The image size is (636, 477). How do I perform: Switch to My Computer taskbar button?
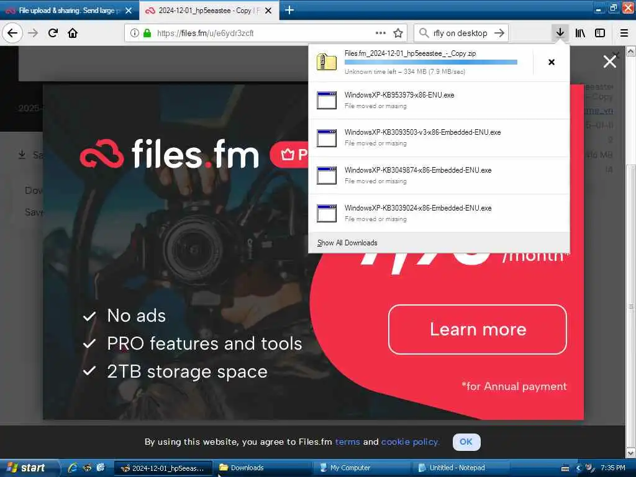pyautogui.click(x=361, y=468)
